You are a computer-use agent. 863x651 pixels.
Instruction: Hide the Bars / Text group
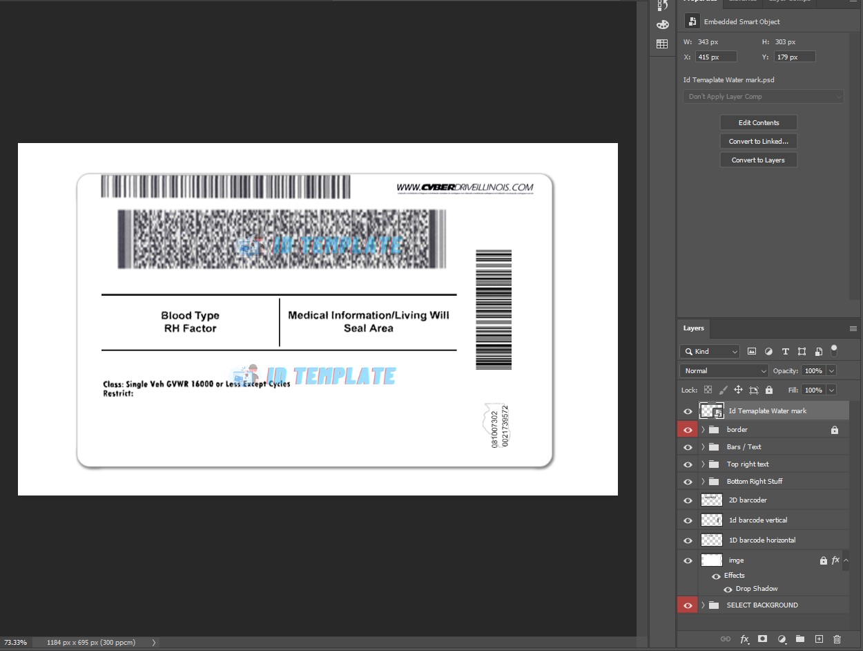coord(688,447)
